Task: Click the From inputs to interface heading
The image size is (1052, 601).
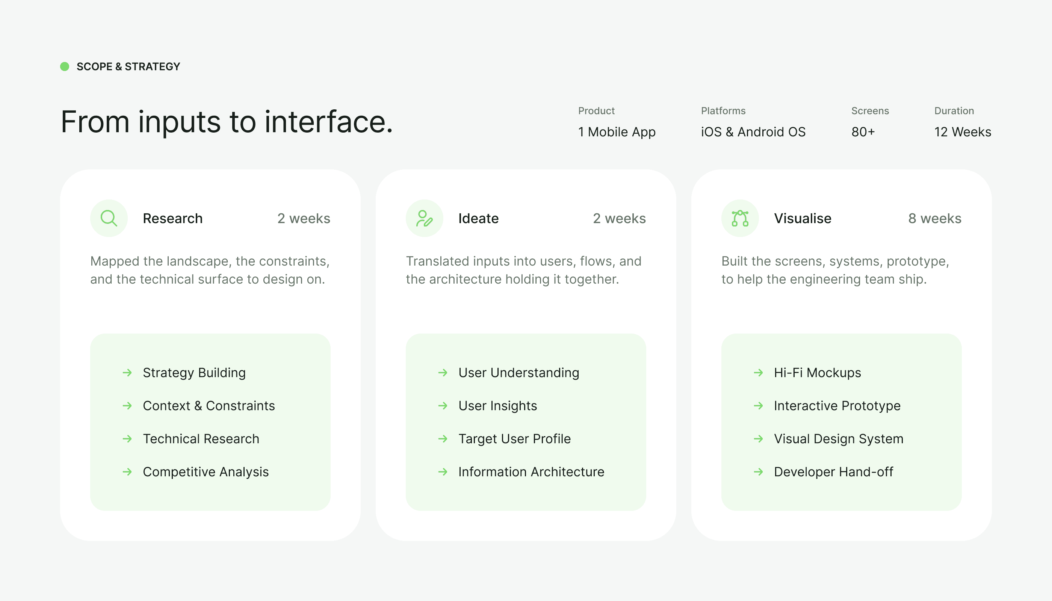Action: [x=227, y=122]
